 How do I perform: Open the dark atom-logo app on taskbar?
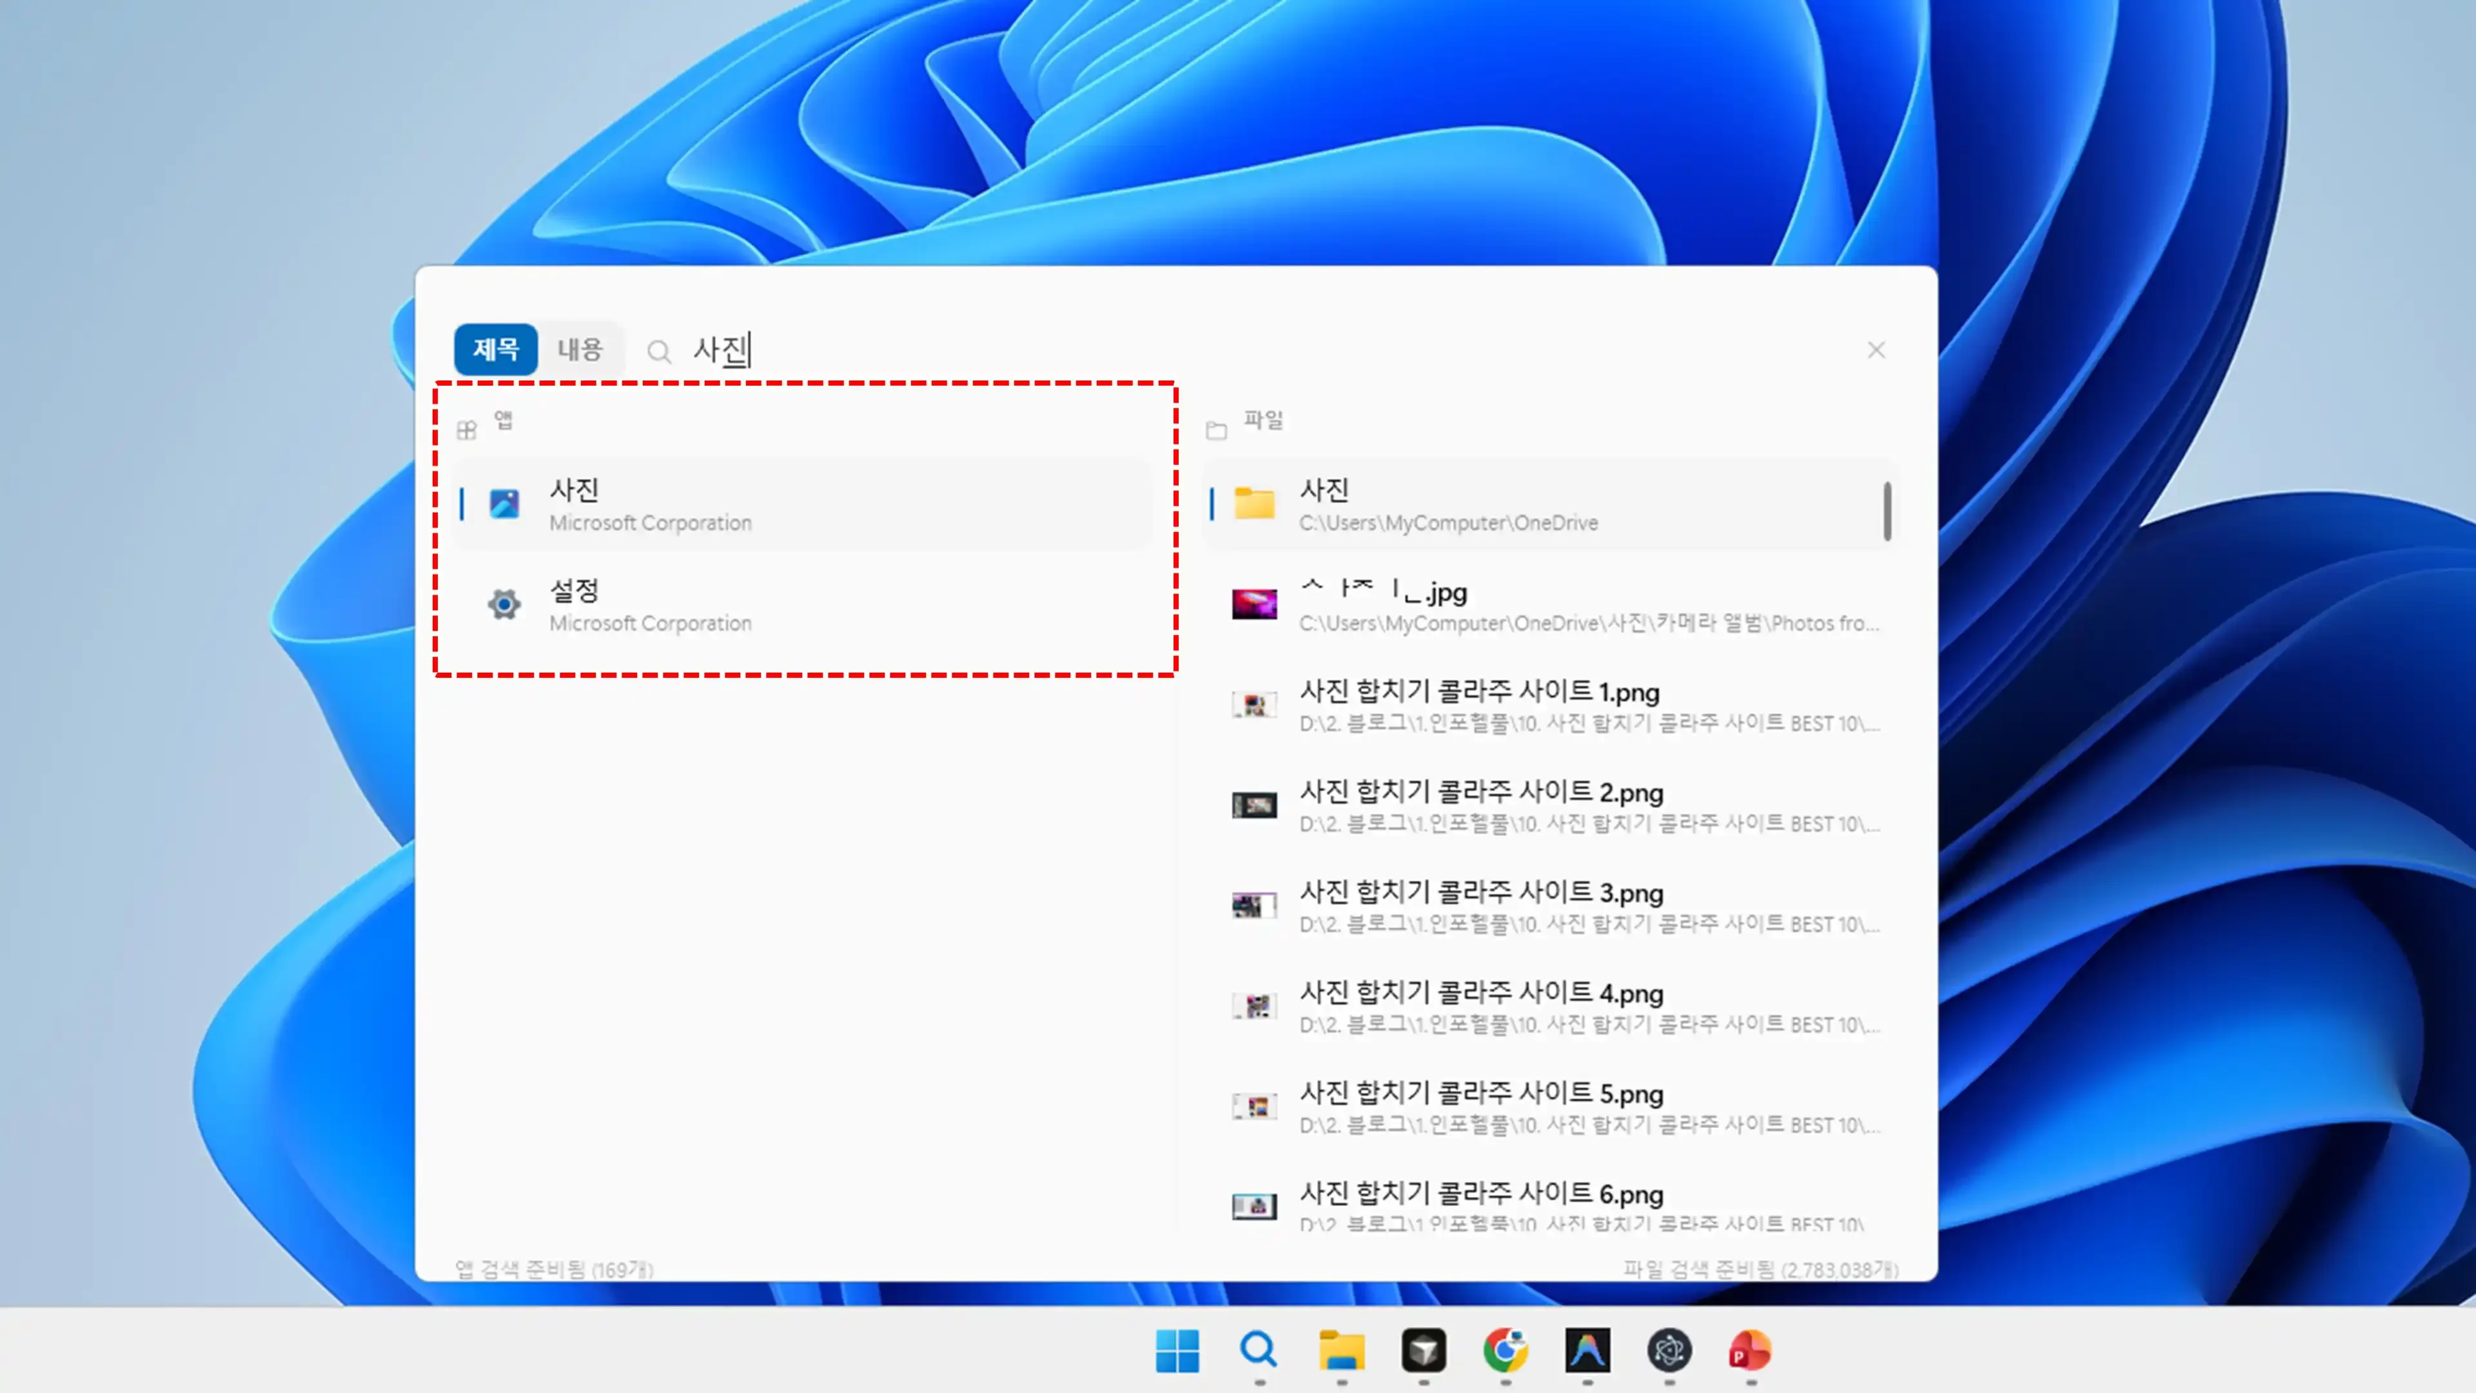point(1669,1350)
